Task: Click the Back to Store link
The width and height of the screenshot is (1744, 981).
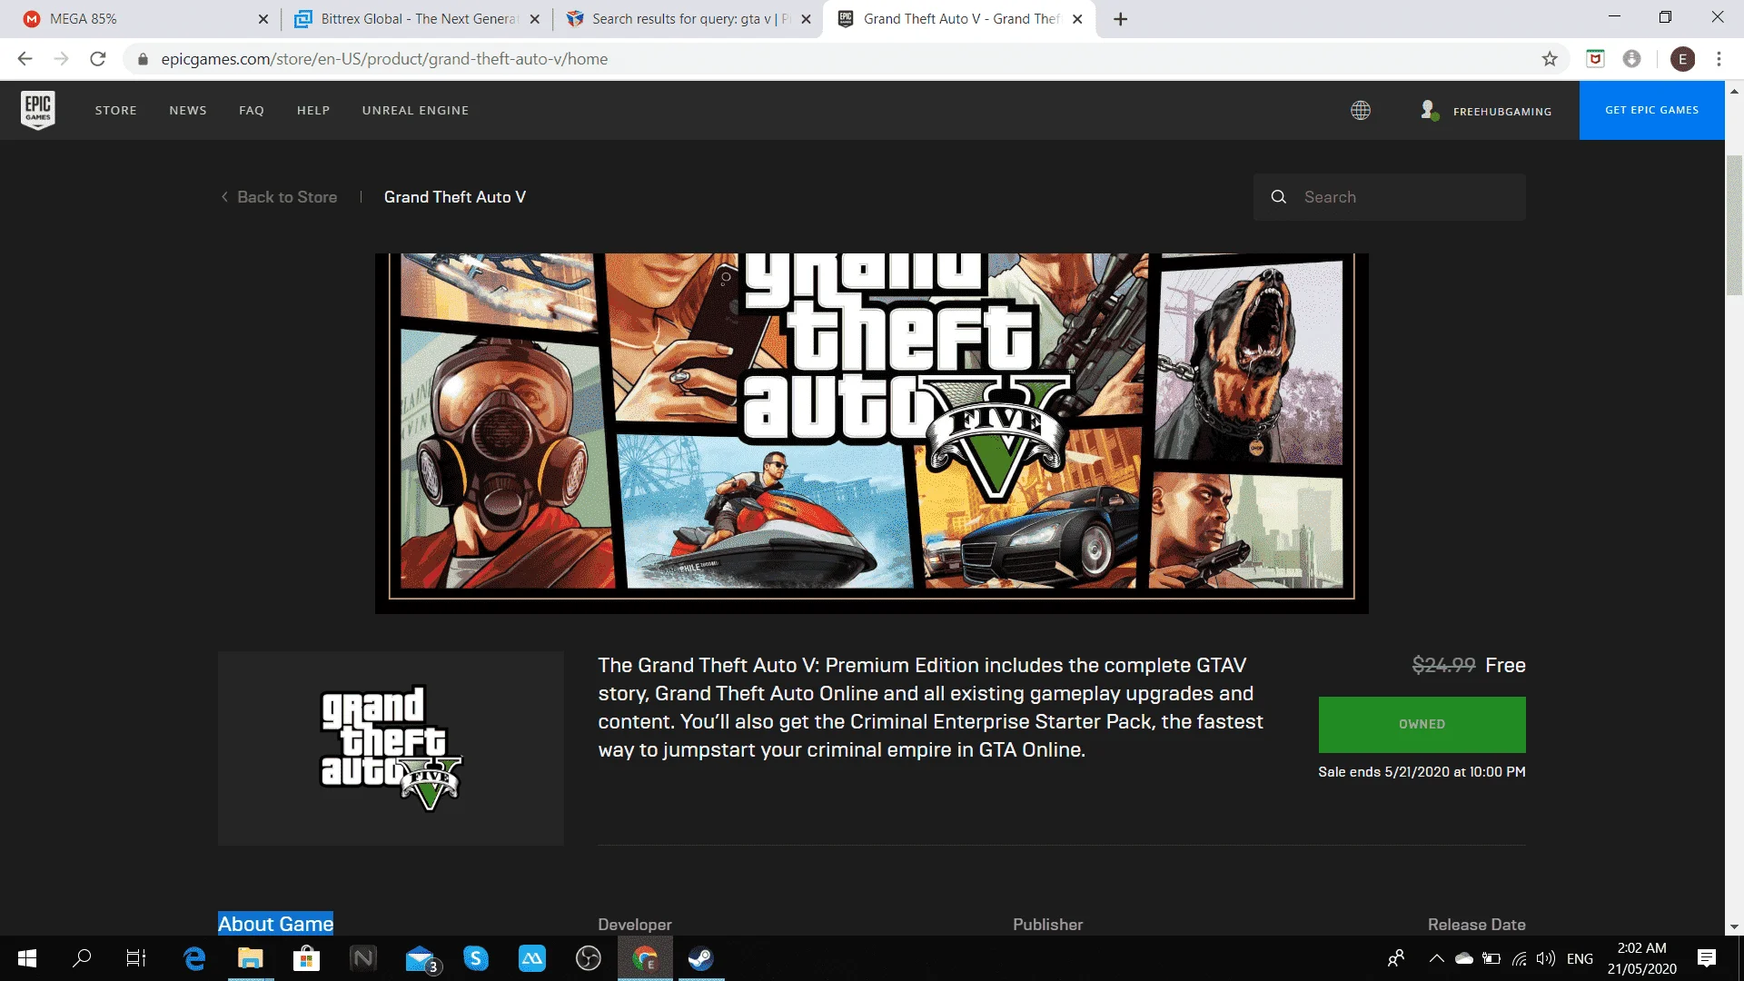Action: [287, 197]
